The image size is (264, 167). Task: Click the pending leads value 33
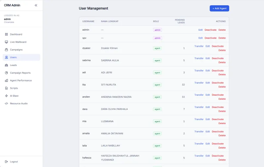point(183,97)
